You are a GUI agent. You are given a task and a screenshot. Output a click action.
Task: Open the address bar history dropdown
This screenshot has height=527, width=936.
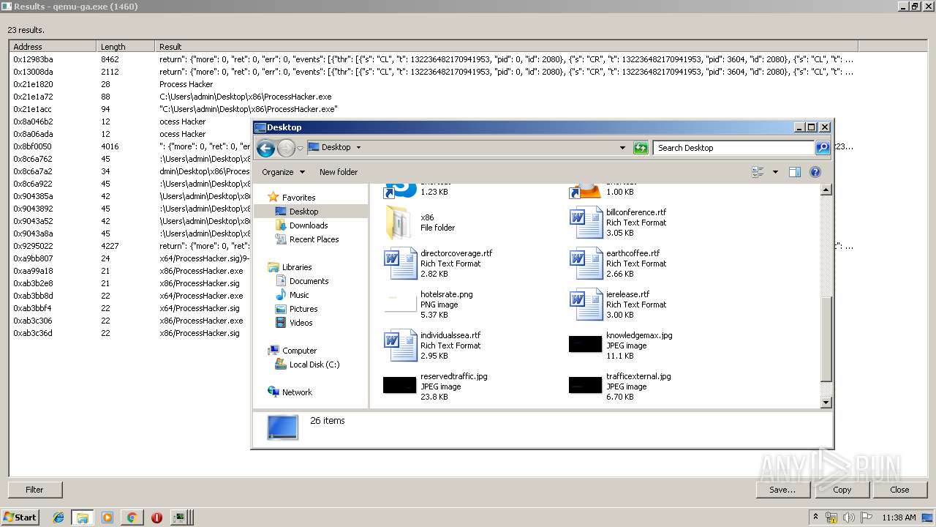(622, 148)
